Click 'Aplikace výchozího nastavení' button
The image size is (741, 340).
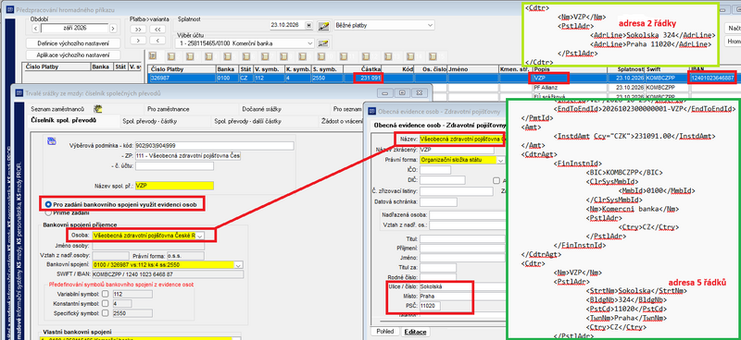pyautogui.click(x=74, y=55)
